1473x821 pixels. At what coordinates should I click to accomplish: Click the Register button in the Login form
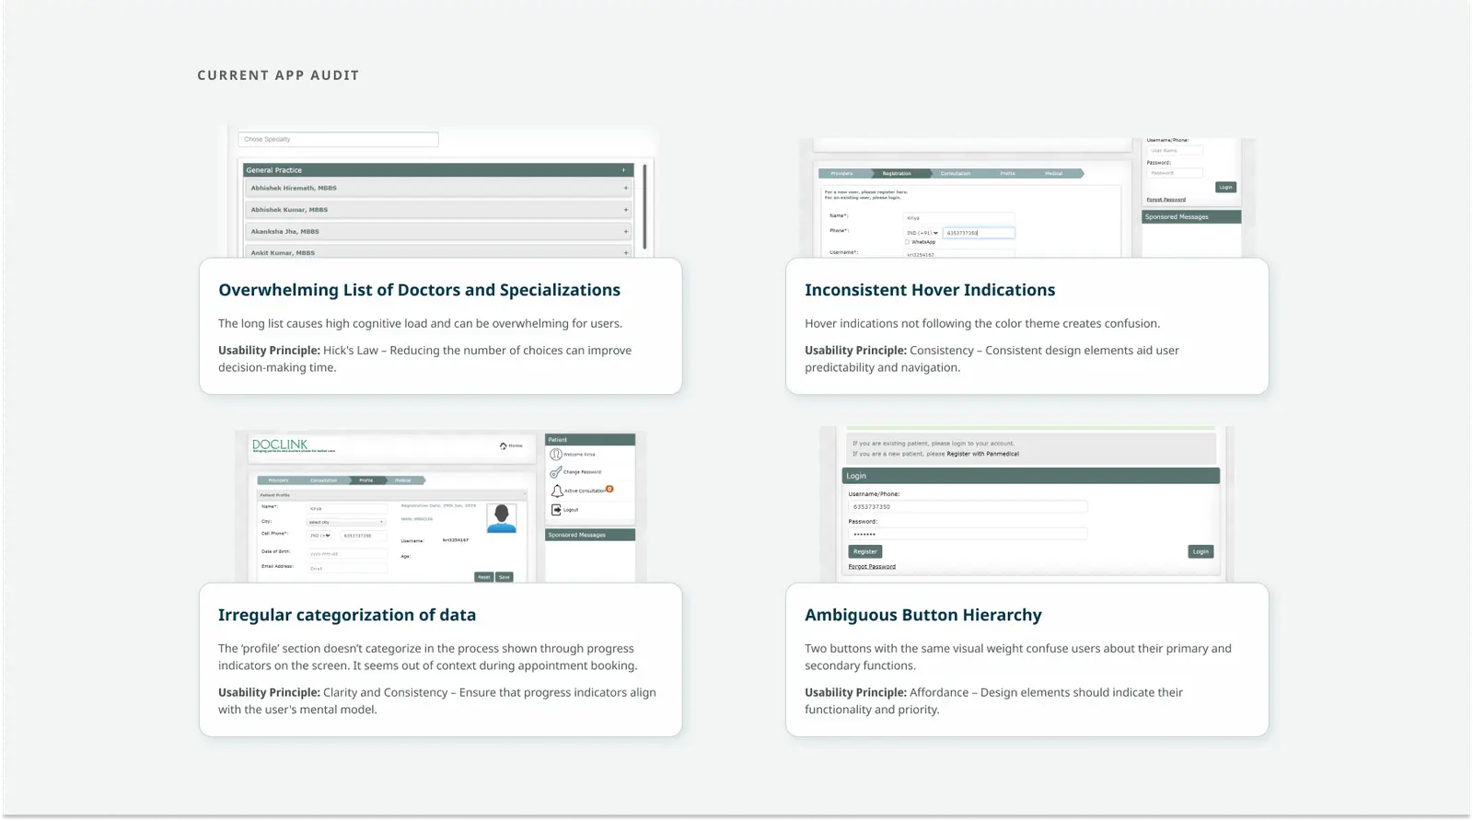click(865, 551)
